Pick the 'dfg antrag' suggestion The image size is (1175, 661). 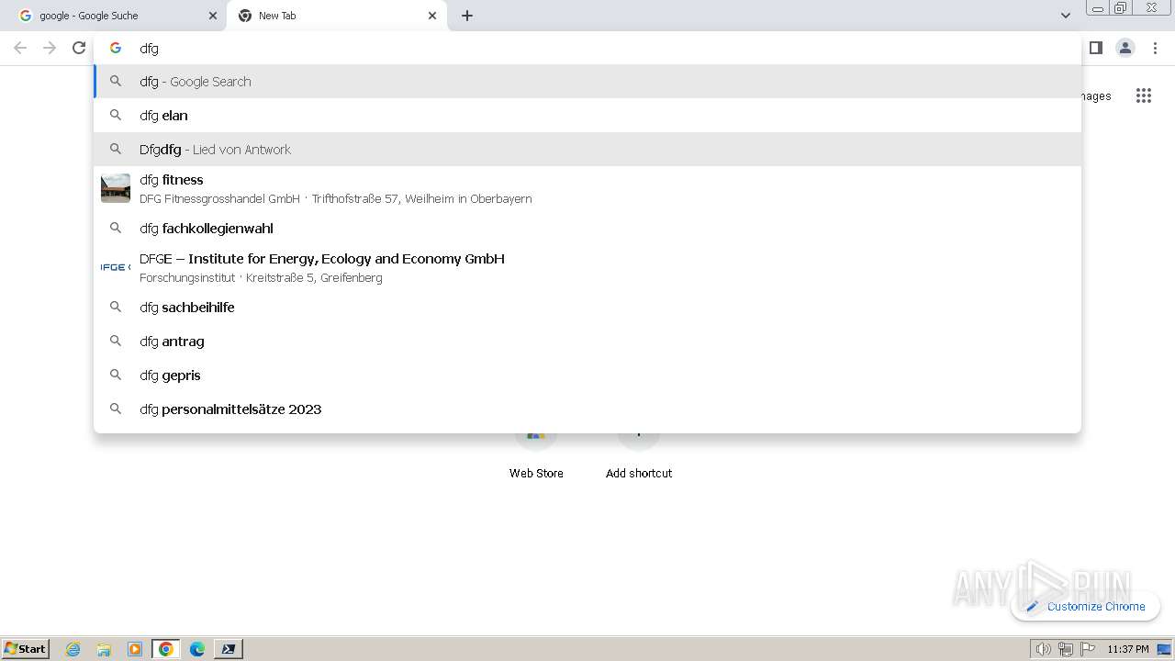coord(587,342)
